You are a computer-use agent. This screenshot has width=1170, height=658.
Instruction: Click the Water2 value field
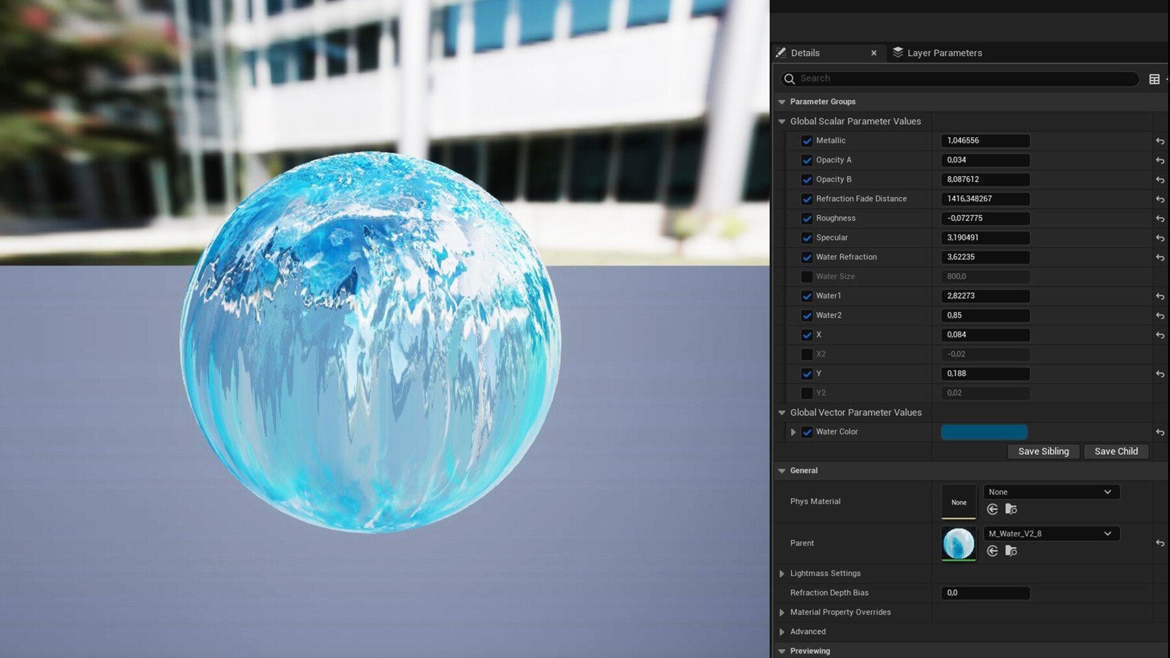[x=985, y=315]
